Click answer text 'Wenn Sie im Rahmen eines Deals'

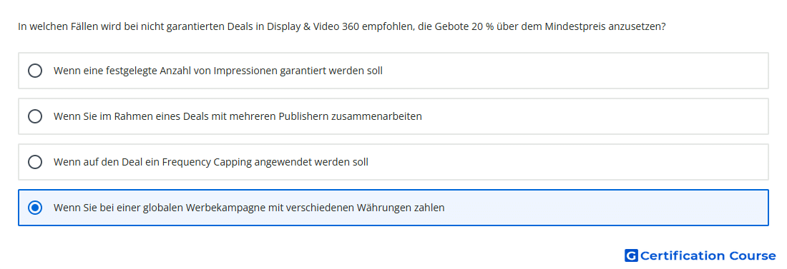point(134,116)
